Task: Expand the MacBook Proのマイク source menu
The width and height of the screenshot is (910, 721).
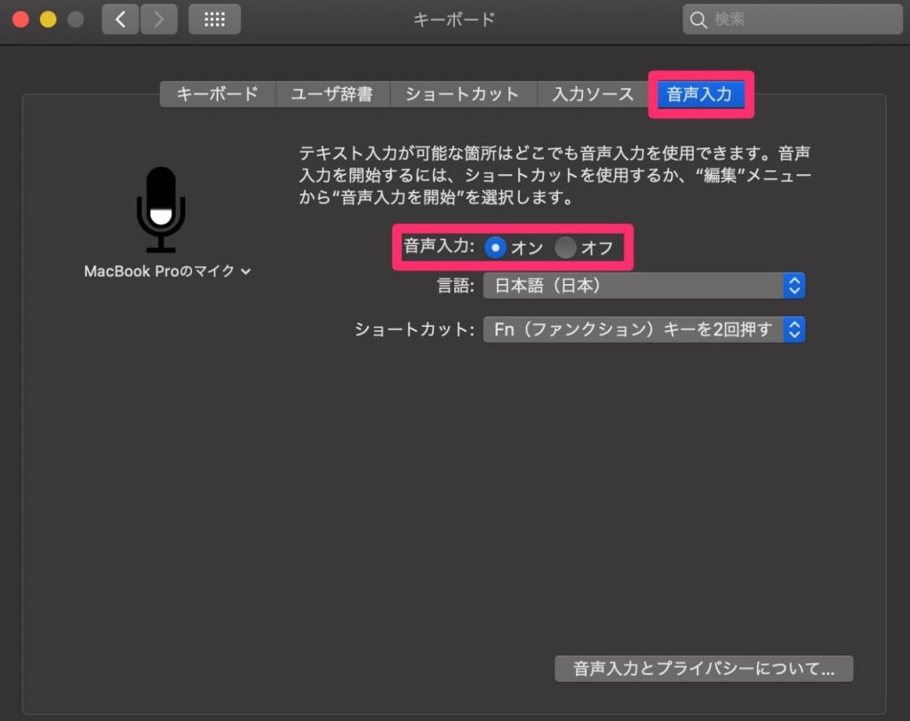Action: point(167,271)
